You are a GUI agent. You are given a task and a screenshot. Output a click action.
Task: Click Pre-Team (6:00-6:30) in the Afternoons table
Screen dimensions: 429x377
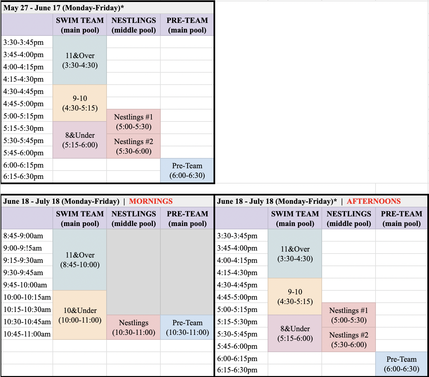pyautogui.click(x=401, y=364)
